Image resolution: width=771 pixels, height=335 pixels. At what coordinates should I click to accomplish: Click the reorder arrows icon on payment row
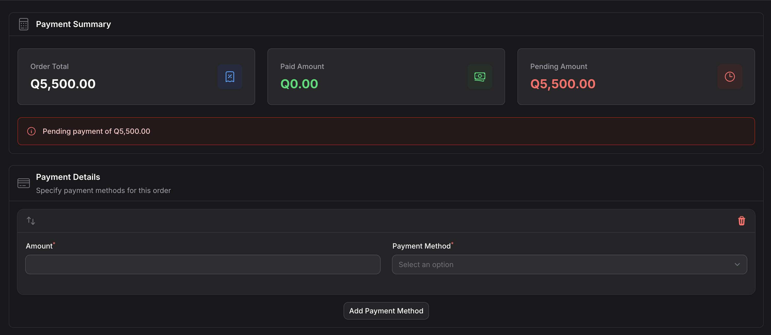31,221
